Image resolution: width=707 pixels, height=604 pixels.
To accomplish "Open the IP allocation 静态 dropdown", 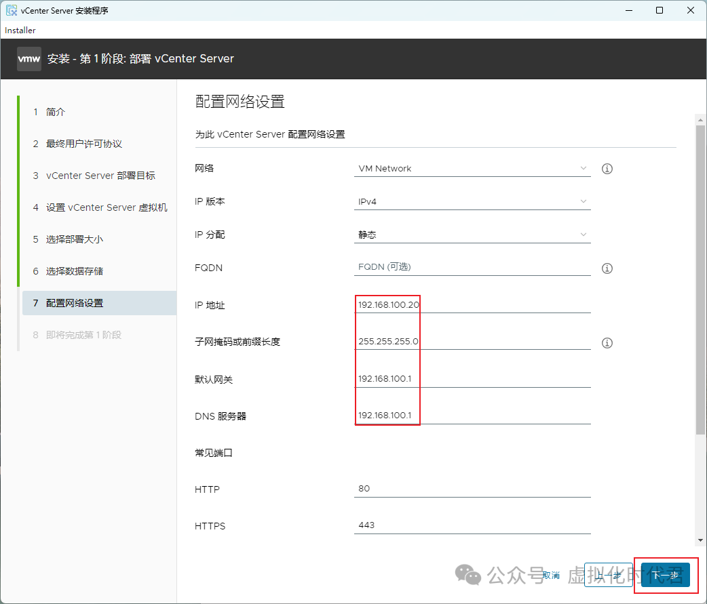I will tap(472, 235).
